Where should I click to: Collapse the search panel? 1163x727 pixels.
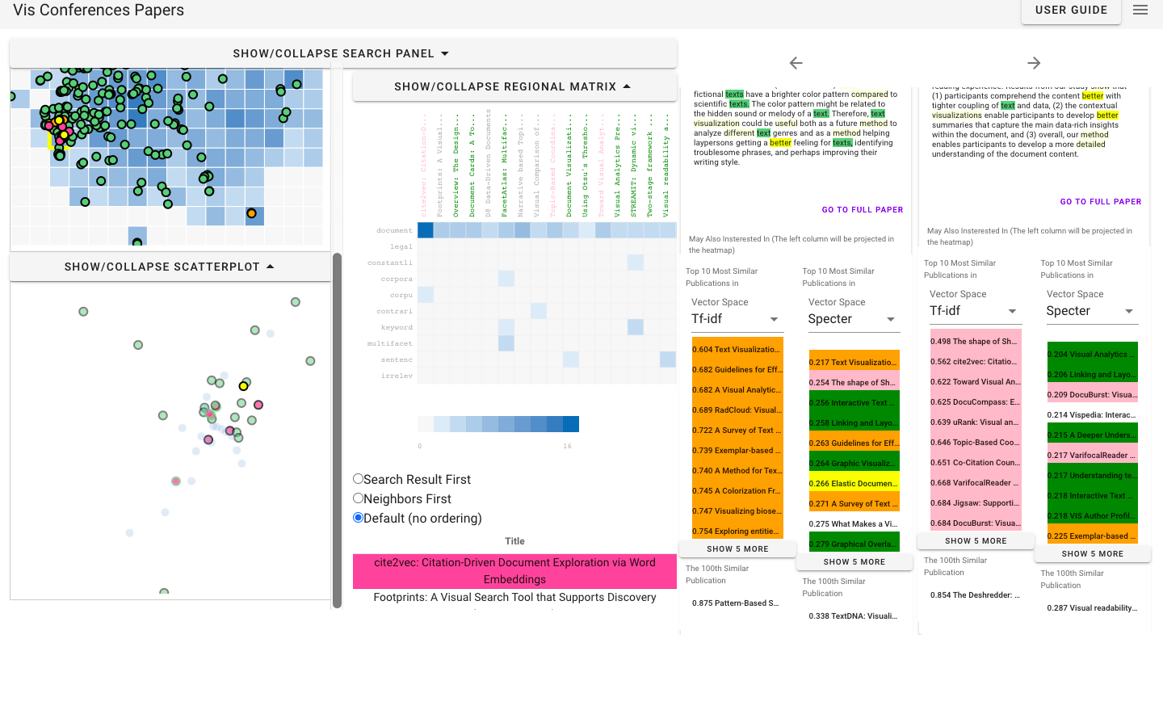[x=342, y=53]
